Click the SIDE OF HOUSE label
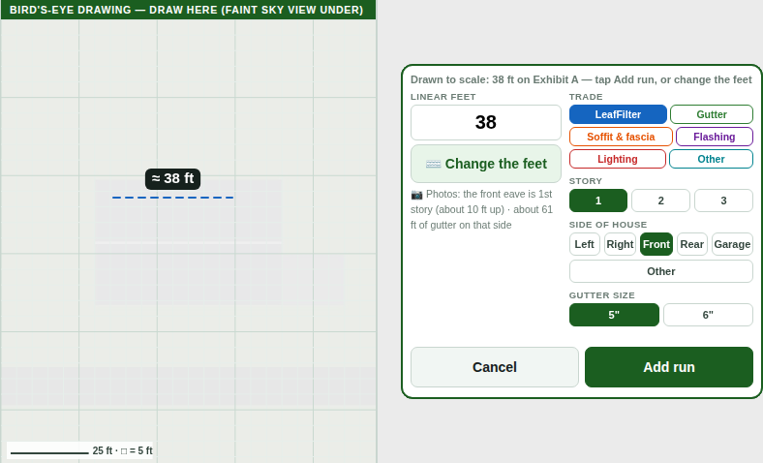Image resolution: width=763 pixels, height=463 pixels. (x=608, y=225)
